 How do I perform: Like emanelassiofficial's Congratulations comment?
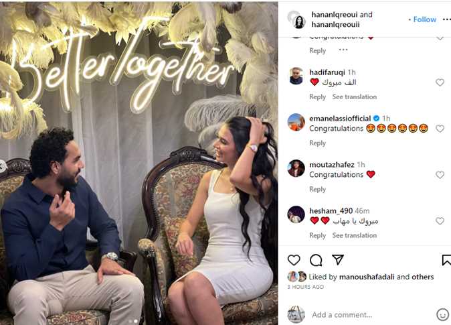[x=440, y=129]
